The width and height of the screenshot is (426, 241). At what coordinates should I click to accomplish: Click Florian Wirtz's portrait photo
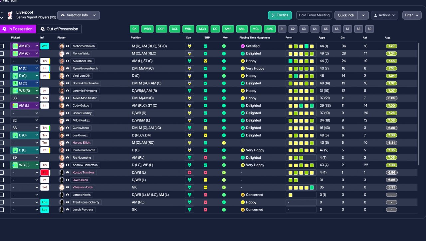point(61,53)
